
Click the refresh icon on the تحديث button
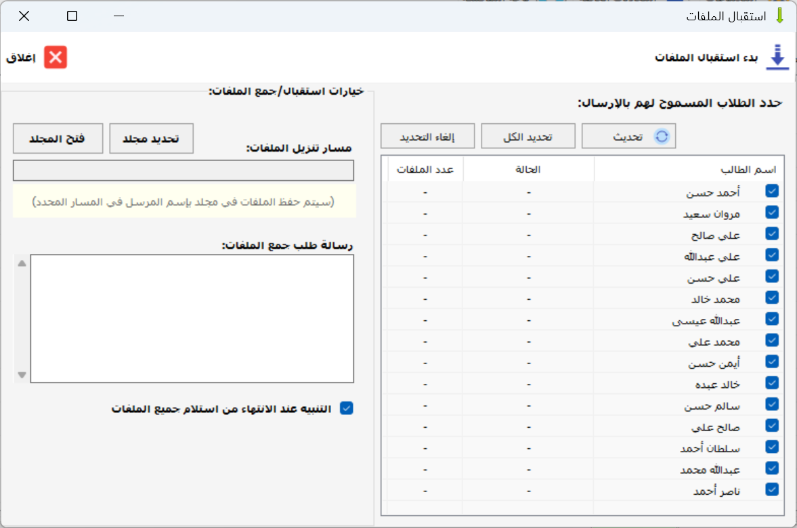coord(662,136)
